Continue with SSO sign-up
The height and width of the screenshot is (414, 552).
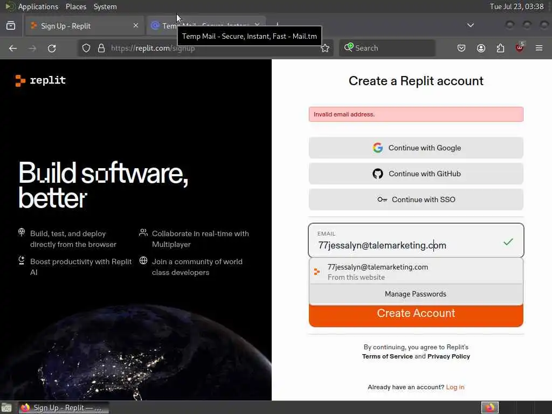point(416,199)
